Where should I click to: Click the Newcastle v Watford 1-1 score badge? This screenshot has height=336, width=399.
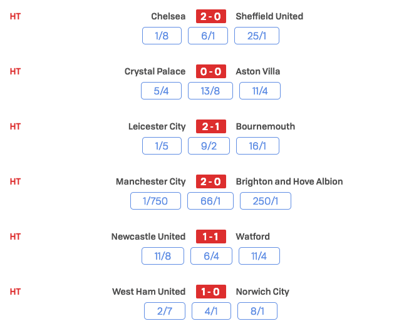(210, 237)
